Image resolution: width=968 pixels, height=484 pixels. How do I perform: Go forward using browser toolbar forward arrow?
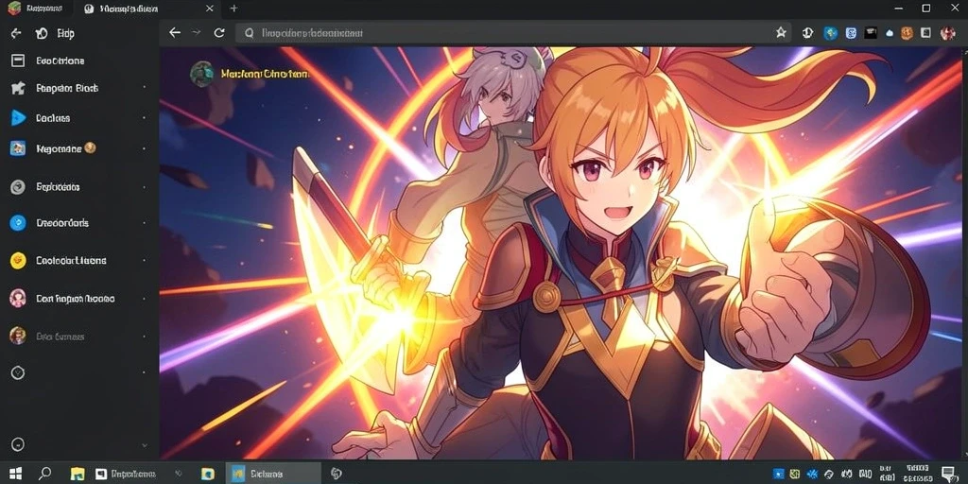coord(197,33)
